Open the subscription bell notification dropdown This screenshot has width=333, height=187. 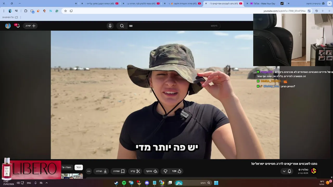pyautogui.click(x=287, y=171)
